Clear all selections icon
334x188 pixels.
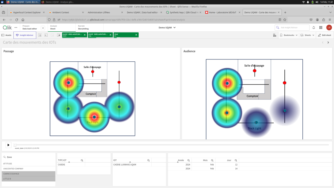pyautogui.click(x=59, y=35)
